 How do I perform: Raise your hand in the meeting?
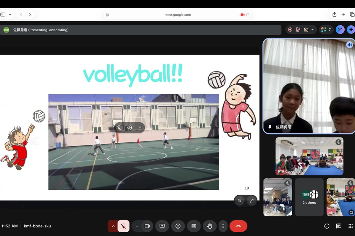(x=210, y=226)
